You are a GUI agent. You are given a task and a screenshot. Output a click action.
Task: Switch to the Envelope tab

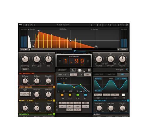tap(111, 74)
